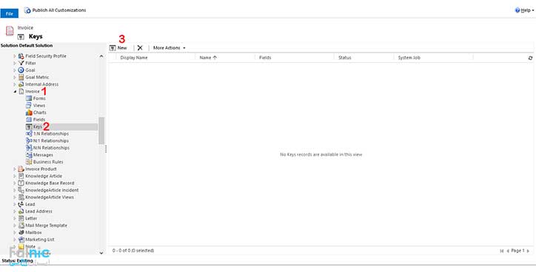Image resolution: width=536 pixels, height=272 pixels.
Task: Click the Fields column header
Action: click(x=265, y=58)
